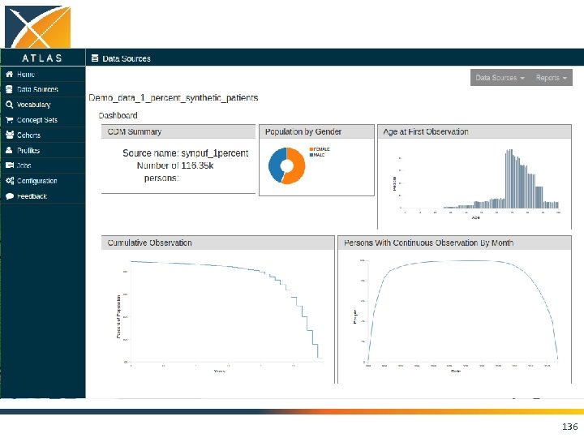Click the Cumulative Observation panel header
Image resolution: width=584 pixels, height=438 pixels.
click(x=218, y=243)
